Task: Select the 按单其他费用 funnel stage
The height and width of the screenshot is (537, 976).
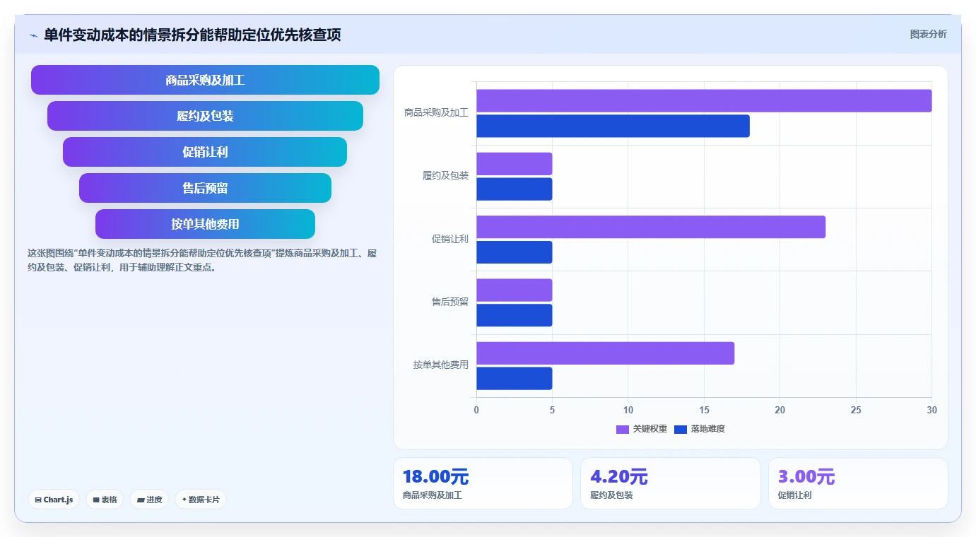Action: coord(205,224)
